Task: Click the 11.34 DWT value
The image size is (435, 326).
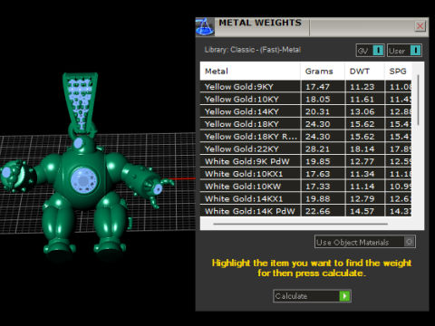Action: point(362,174)
